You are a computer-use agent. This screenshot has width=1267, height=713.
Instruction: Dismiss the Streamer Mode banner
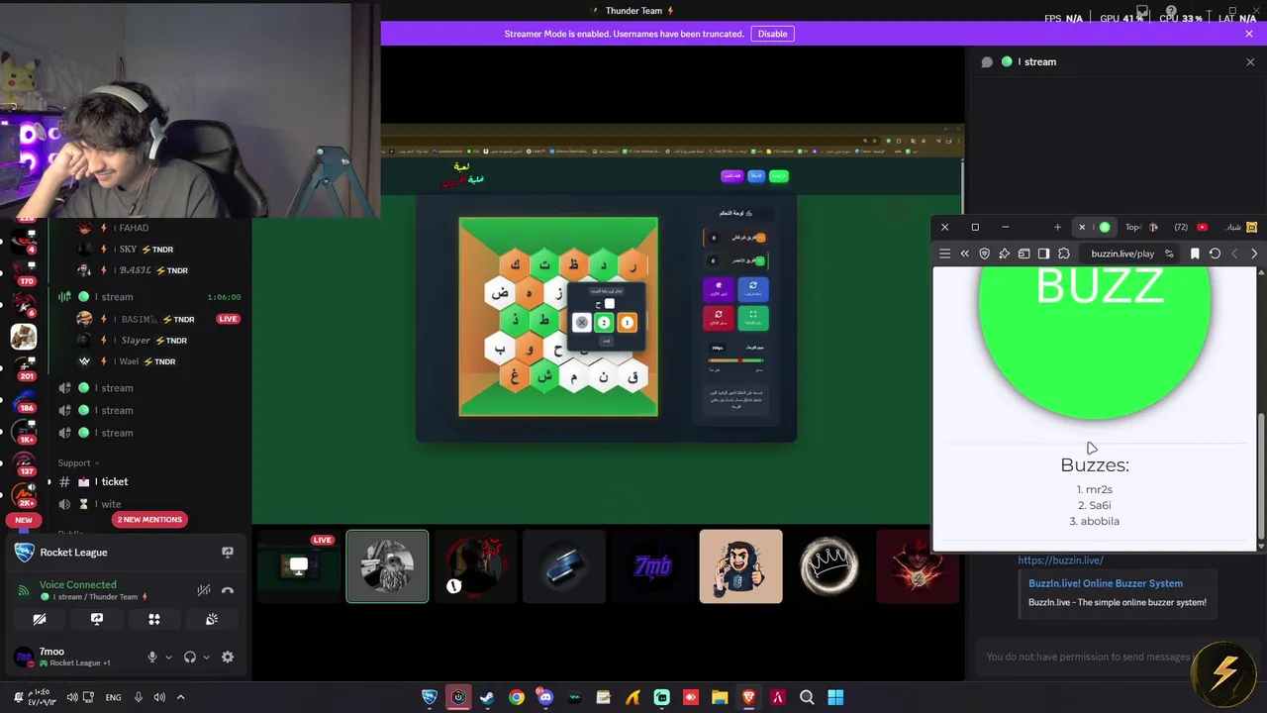(x=1249, y=34)
